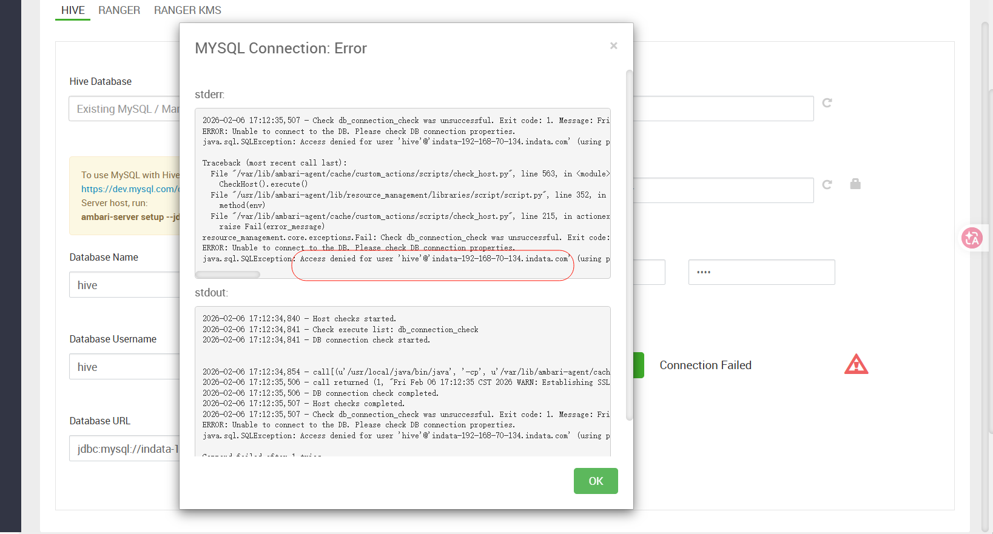993x534 pixels.
Task: Select the HIVE tab
Action: [x=73, y=10]
